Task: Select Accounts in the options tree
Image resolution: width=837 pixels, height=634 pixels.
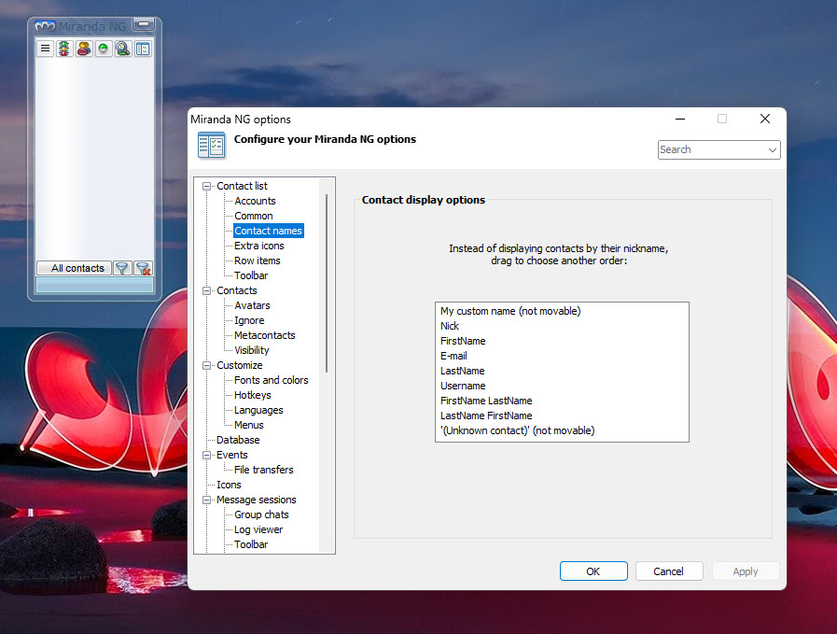Action: (255, 201)
